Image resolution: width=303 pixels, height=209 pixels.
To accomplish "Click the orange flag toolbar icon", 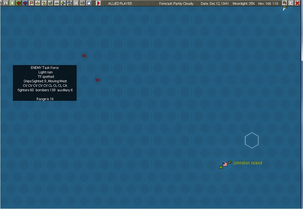I will [x=31, y=3].
